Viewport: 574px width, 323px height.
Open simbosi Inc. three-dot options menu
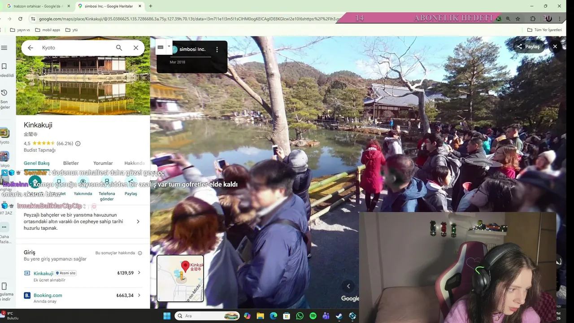point(217,49)
